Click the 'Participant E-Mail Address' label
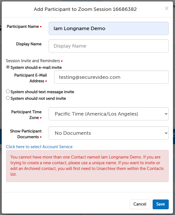This screenshot has width=175, height=215. pyautogui.click(x=30, y=78)
